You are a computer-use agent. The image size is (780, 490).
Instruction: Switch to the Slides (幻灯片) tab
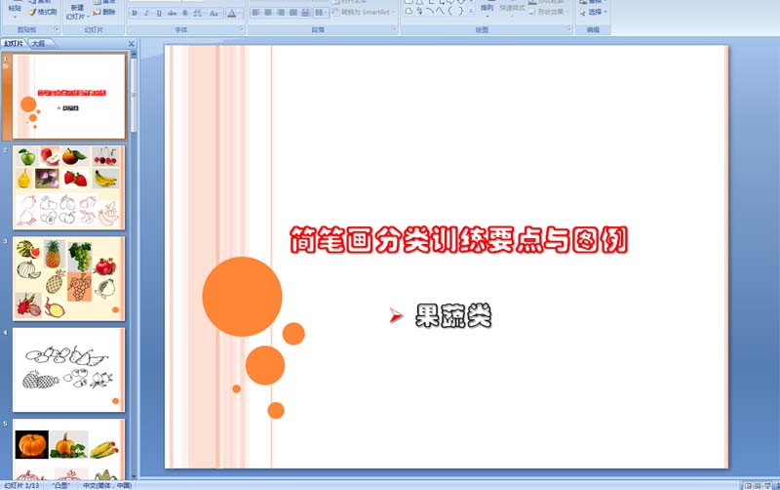tap(14, 44)
